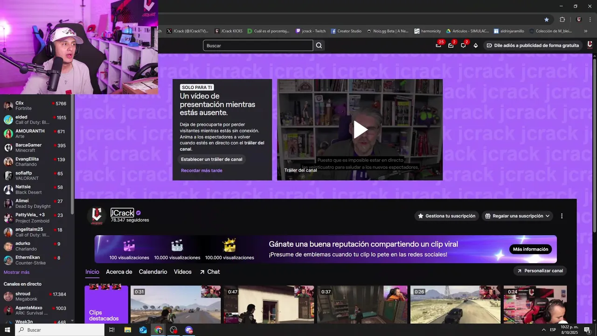Open AgenteMaxo ARK channel
Viewport: 597px width, 336px height.
coord(35,310)
